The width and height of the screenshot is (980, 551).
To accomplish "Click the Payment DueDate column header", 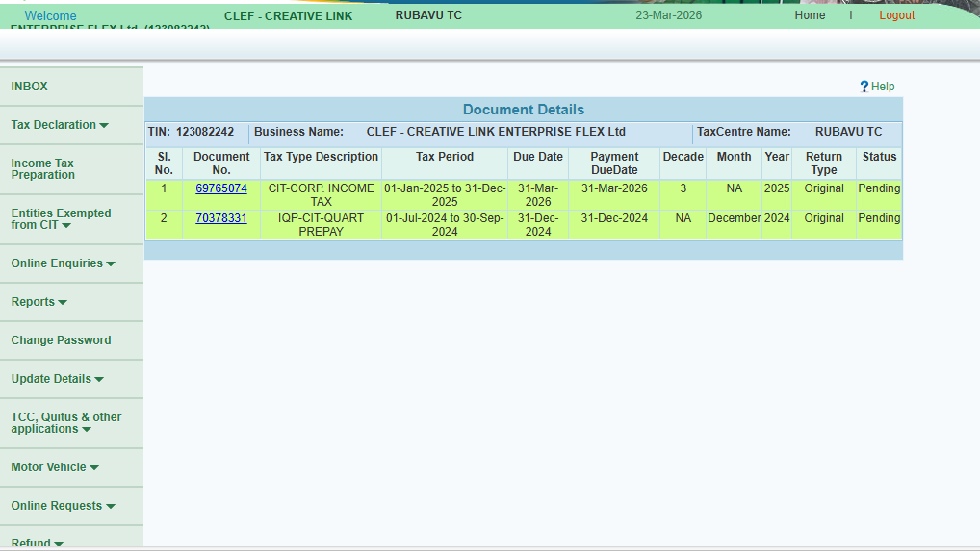I will 614,163.
